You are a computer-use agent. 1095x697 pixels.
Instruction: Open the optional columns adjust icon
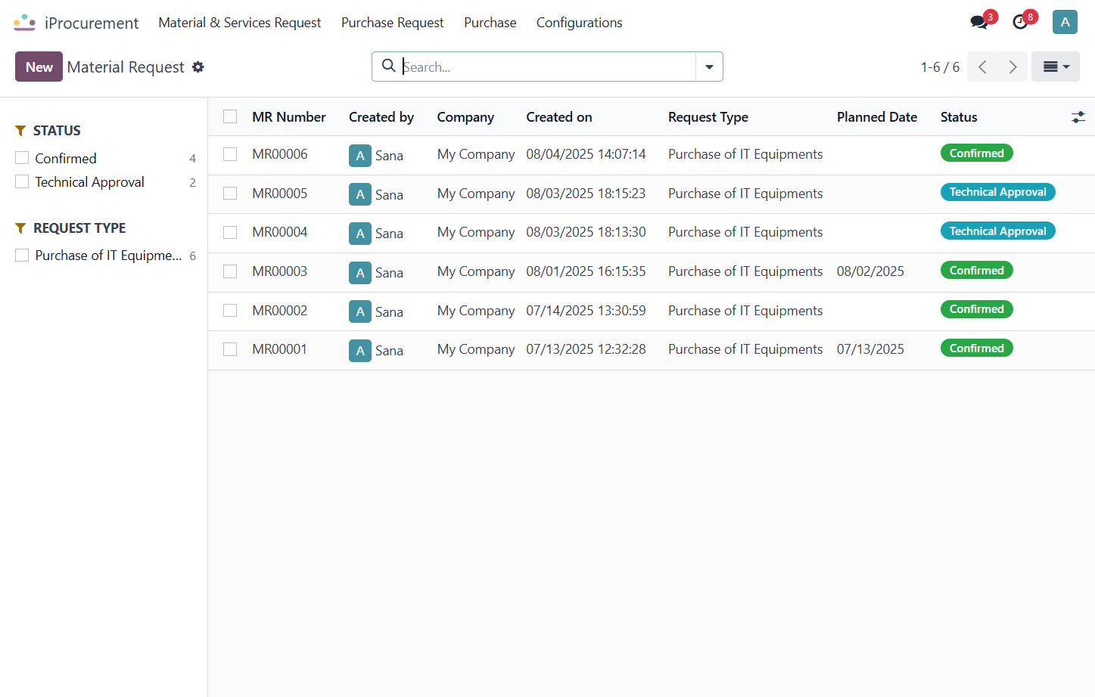click(1078, 117)
